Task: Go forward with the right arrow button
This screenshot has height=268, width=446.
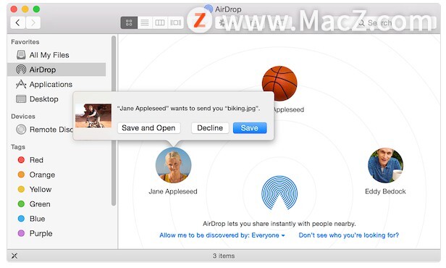Action: [33, 22]
